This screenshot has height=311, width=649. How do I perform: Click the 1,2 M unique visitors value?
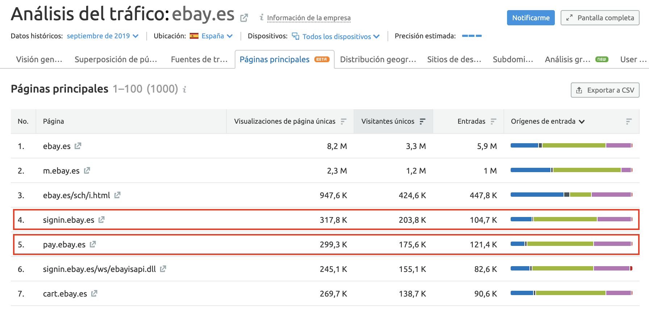416,171
